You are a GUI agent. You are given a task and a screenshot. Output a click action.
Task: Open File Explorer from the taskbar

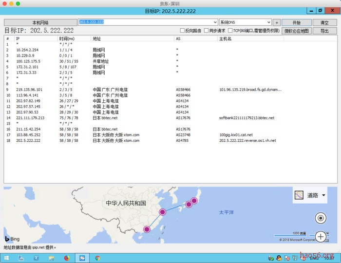click(52, 258)
